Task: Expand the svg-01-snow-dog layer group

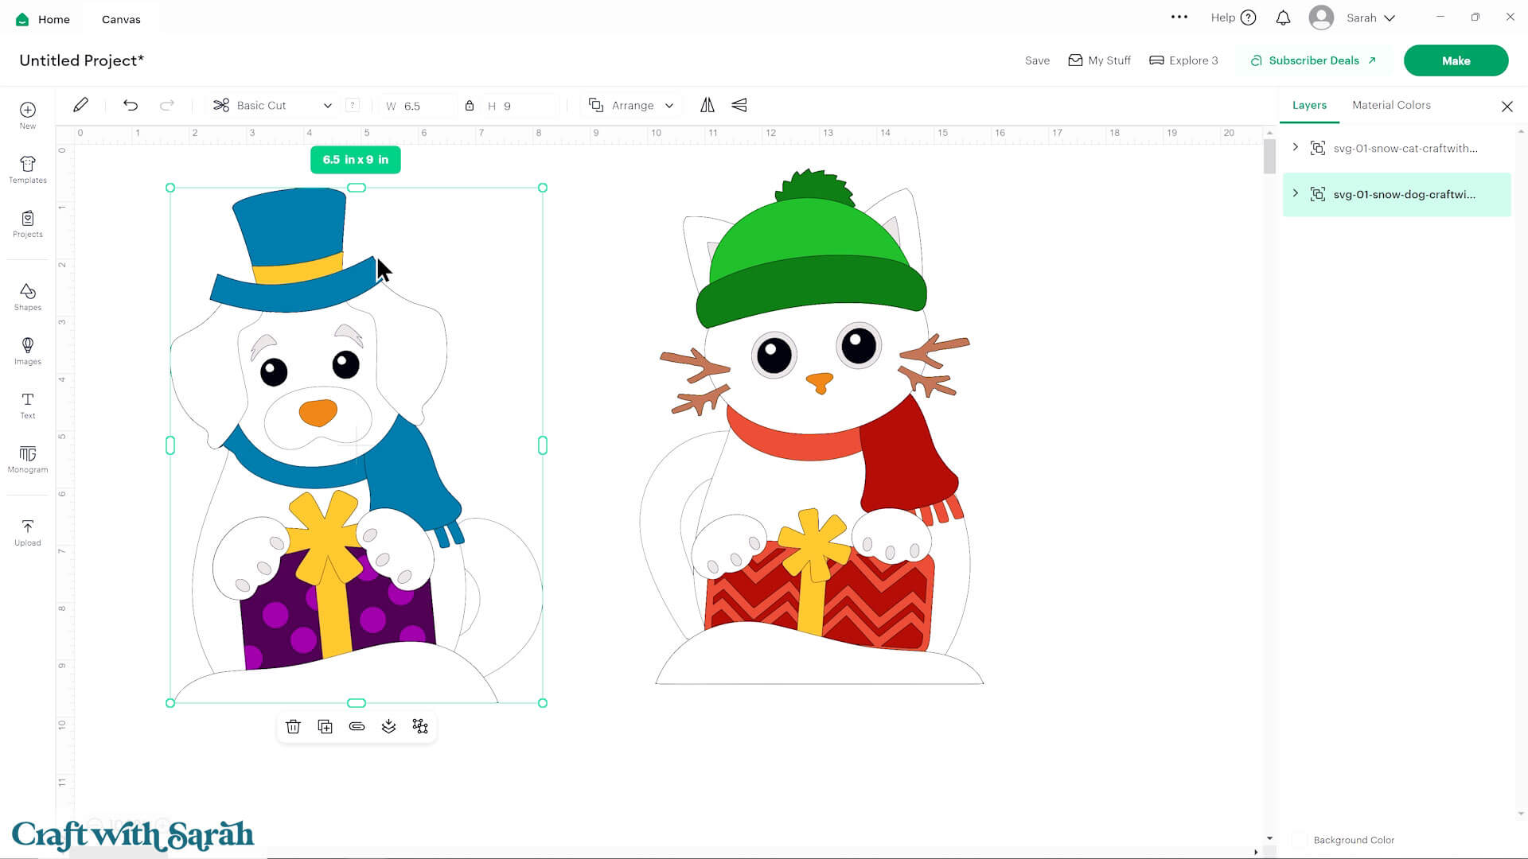Action: 1296,193
